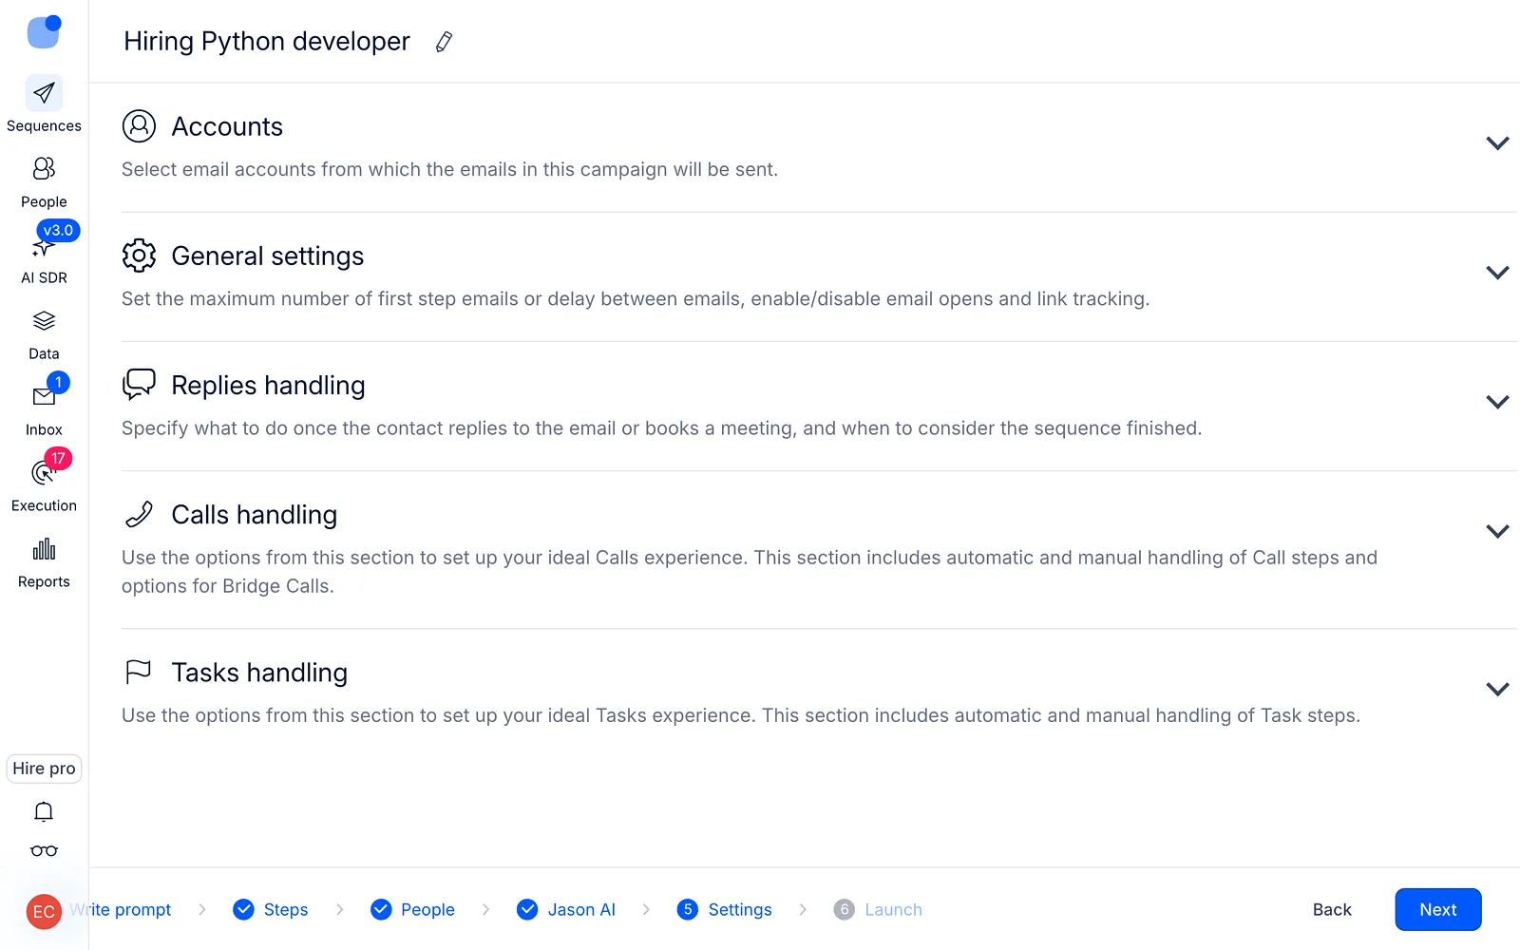Click the Jason AI step checkmark icon
Screen dimensions: 1520x950
coord(527,909)
